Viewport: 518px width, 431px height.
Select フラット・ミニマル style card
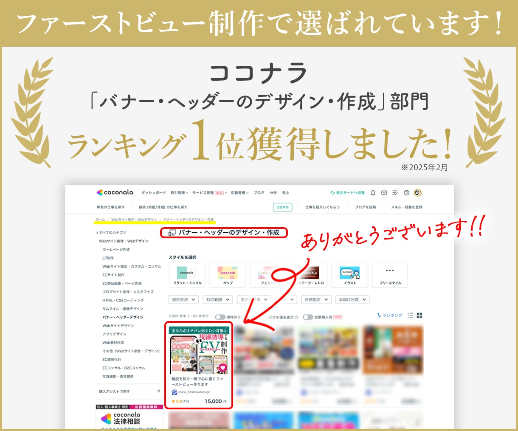click(187, 274)
